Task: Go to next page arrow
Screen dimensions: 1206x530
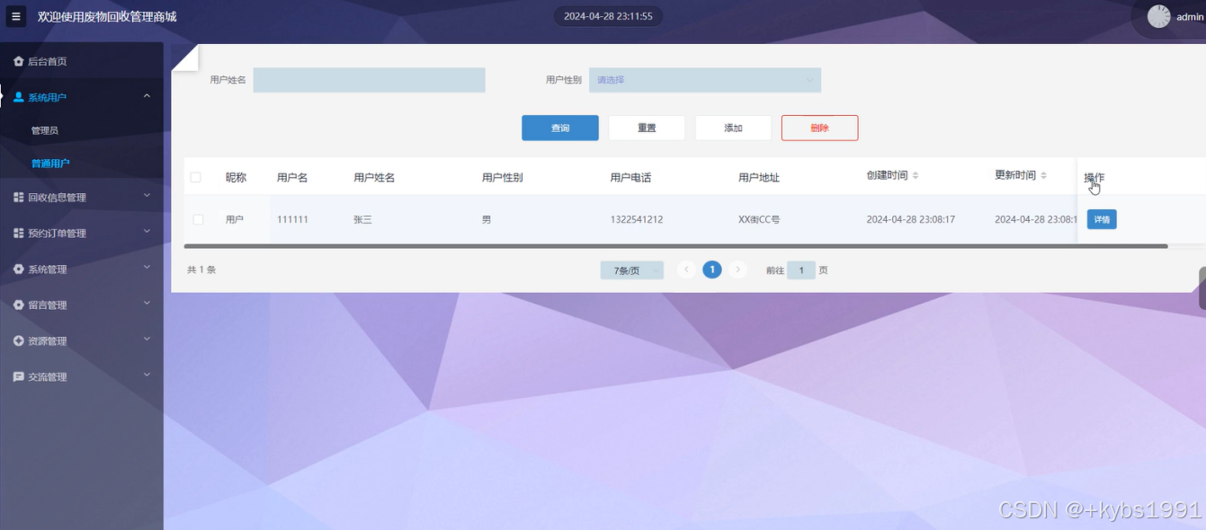Action: point(737,269)
